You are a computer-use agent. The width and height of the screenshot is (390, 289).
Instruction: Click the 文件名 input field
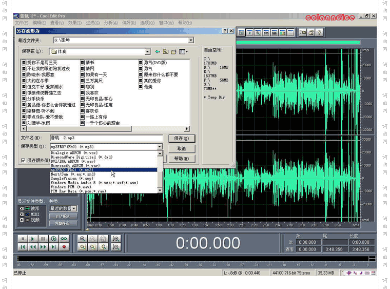[106, 138]
